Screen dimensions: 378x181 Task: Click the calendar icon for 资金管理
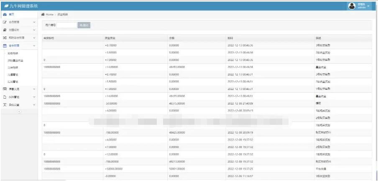(x=5, y=45)
